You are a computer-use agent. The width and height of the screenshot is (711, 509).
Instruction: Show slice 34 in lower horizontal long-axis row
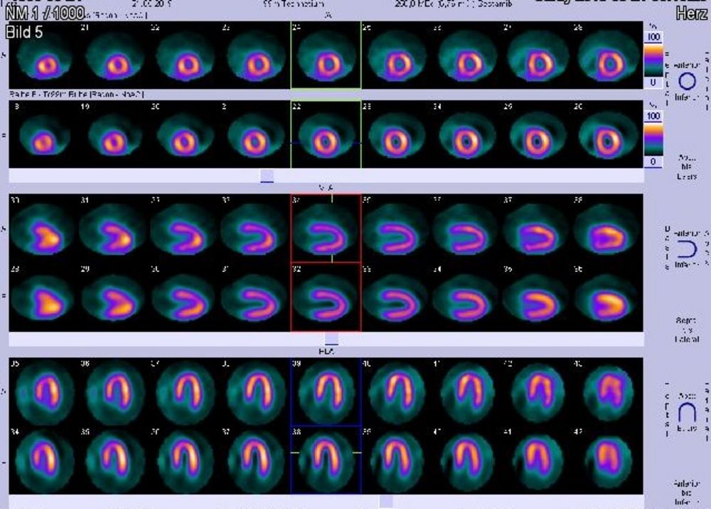click(x=44, y=460)
